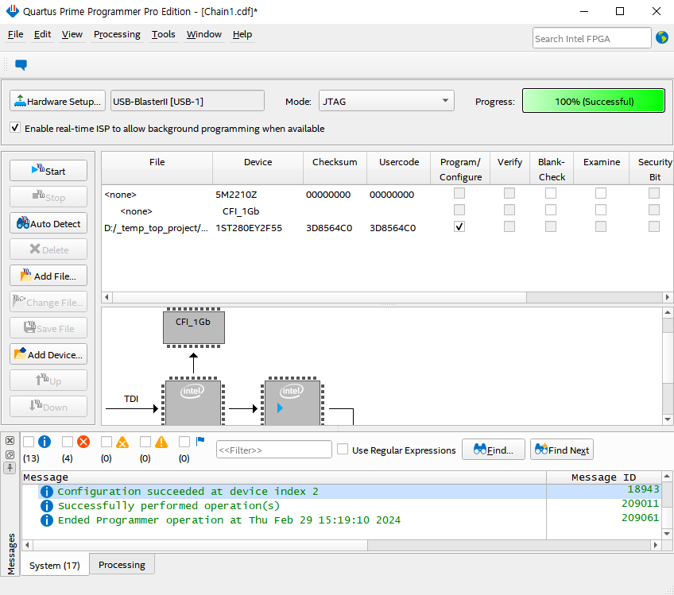Click the blue speech bubble toolbar icon
This screenshot has width=674, height=595.
21,65
